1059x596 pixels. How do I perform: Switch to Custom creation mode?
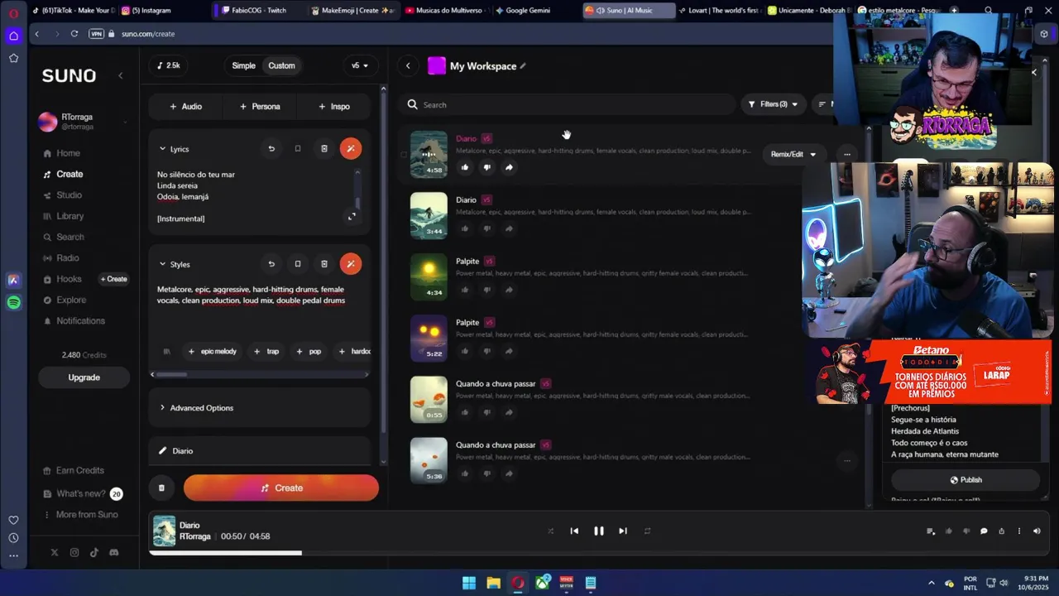pos(281,65)
